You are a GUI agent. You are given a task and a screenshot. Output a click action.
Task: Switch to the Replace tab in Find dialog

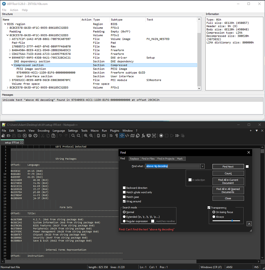[134, 159]
